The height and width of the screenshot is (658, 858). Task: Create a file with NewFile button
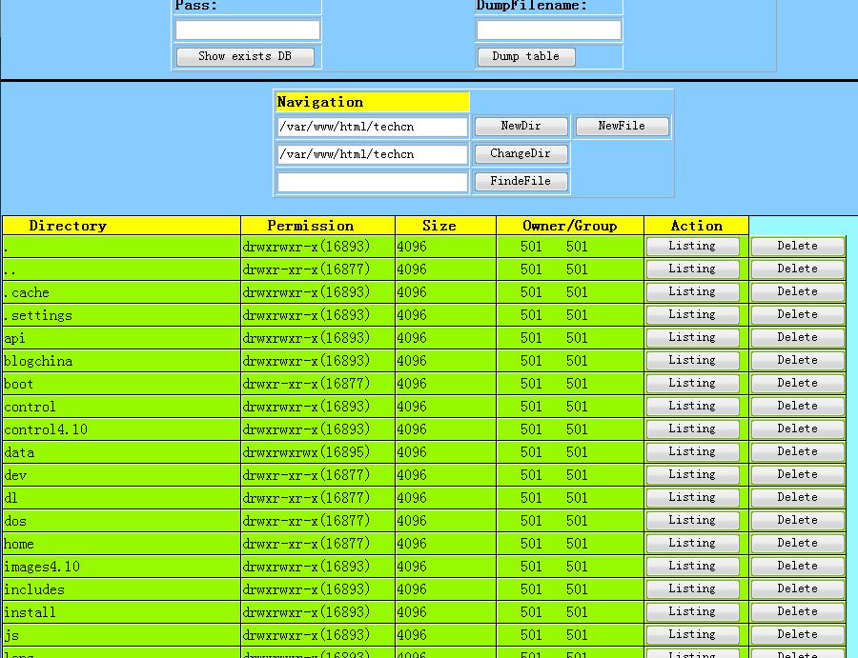click(622, 126)
